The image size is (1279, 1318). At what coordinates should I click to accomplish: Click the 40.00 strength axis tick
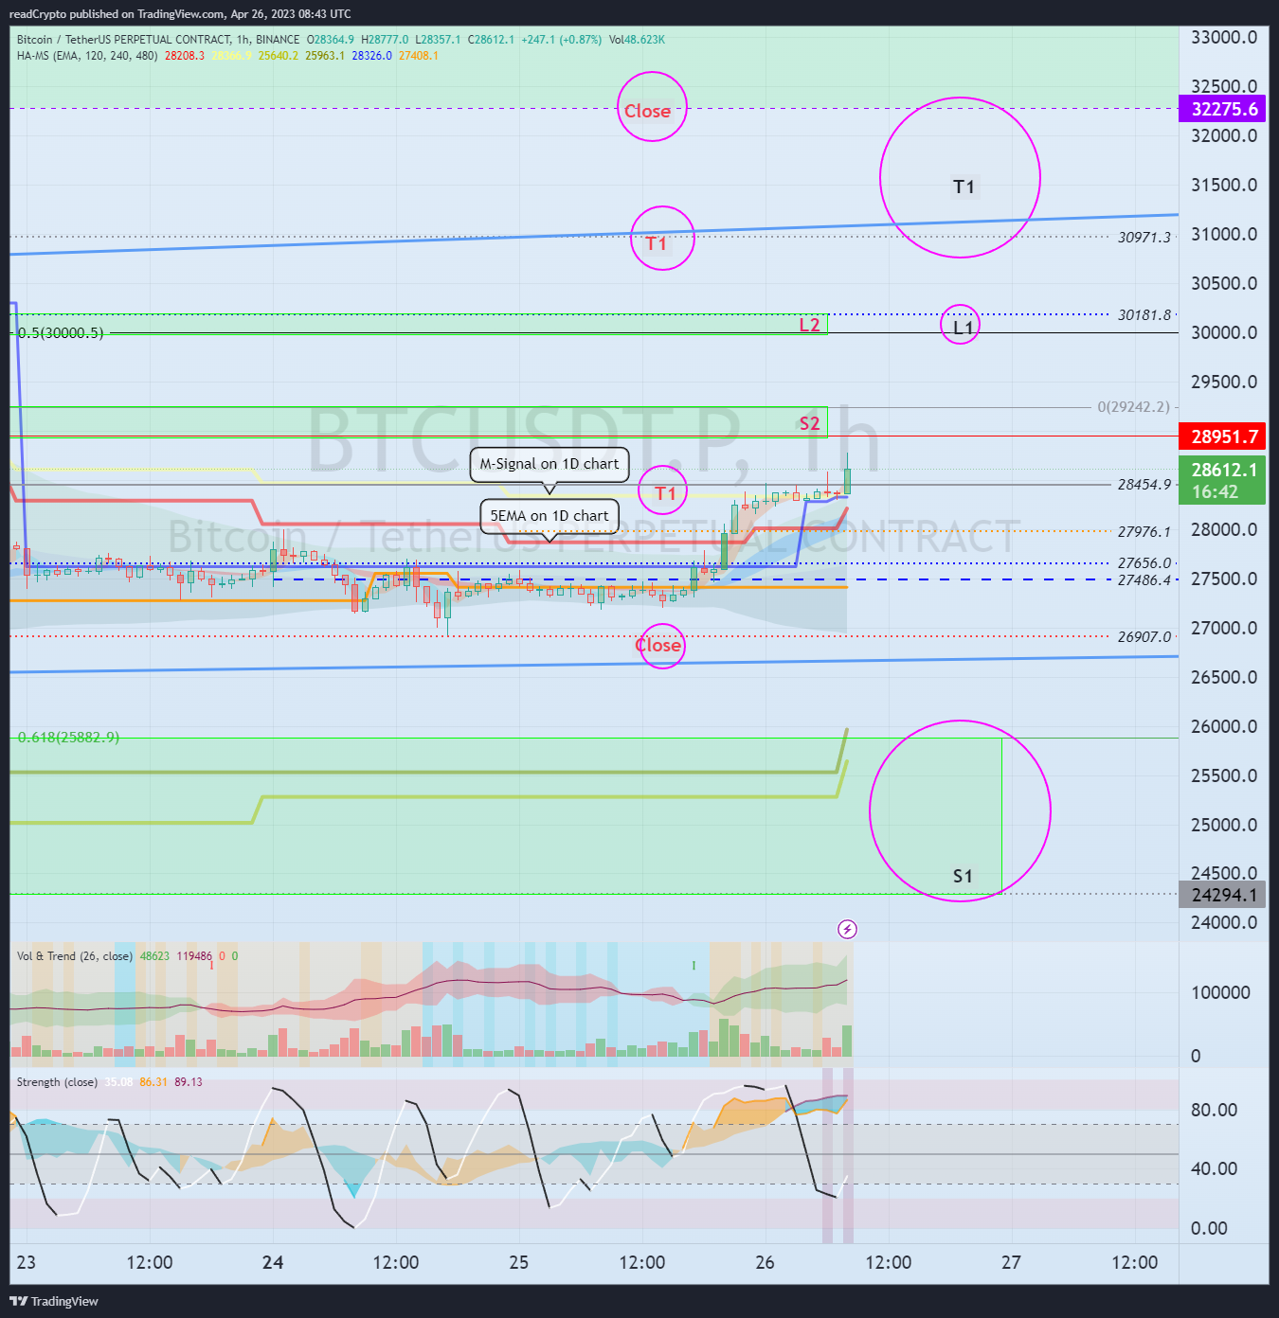coord(1215,1169)
